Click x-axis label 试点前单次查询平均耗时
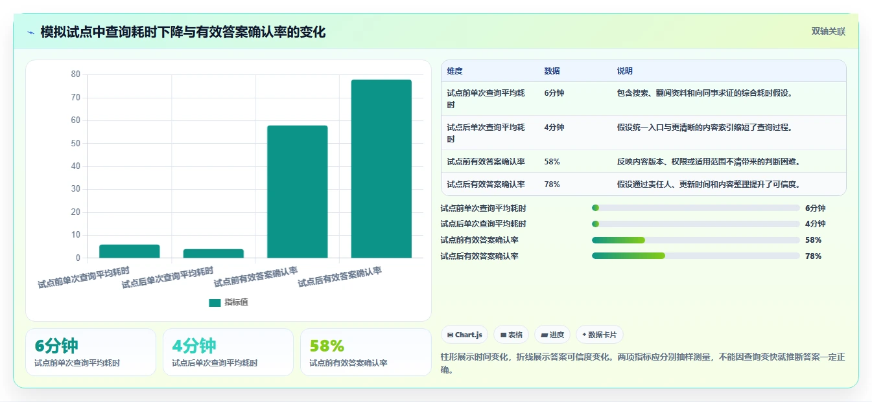Viewport: 872px width, 402px height. pyautogui.click(x=84, y=277)
